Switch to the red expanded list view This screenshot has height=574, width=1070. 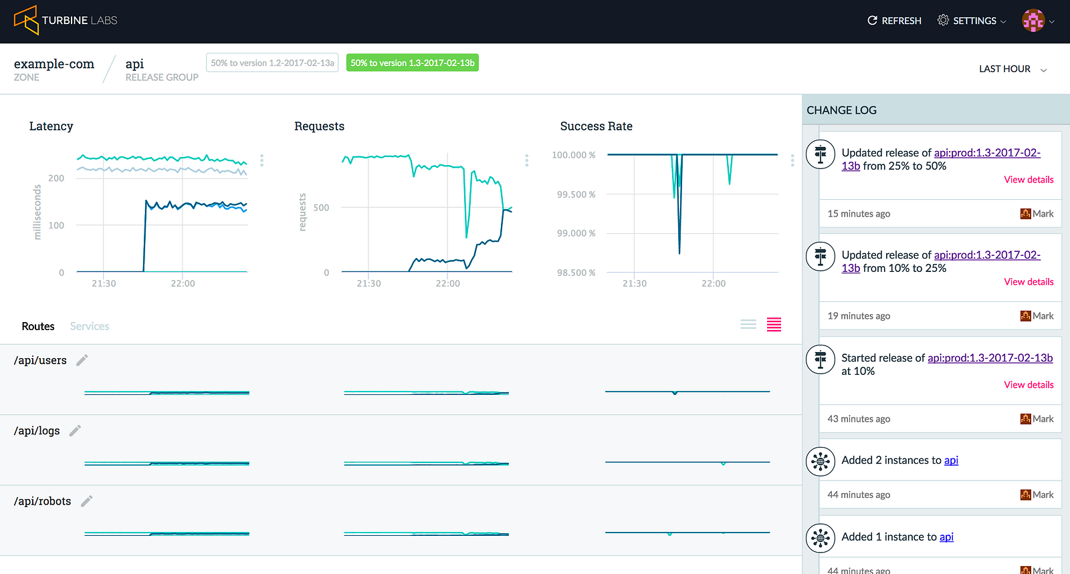coord(774,325)
